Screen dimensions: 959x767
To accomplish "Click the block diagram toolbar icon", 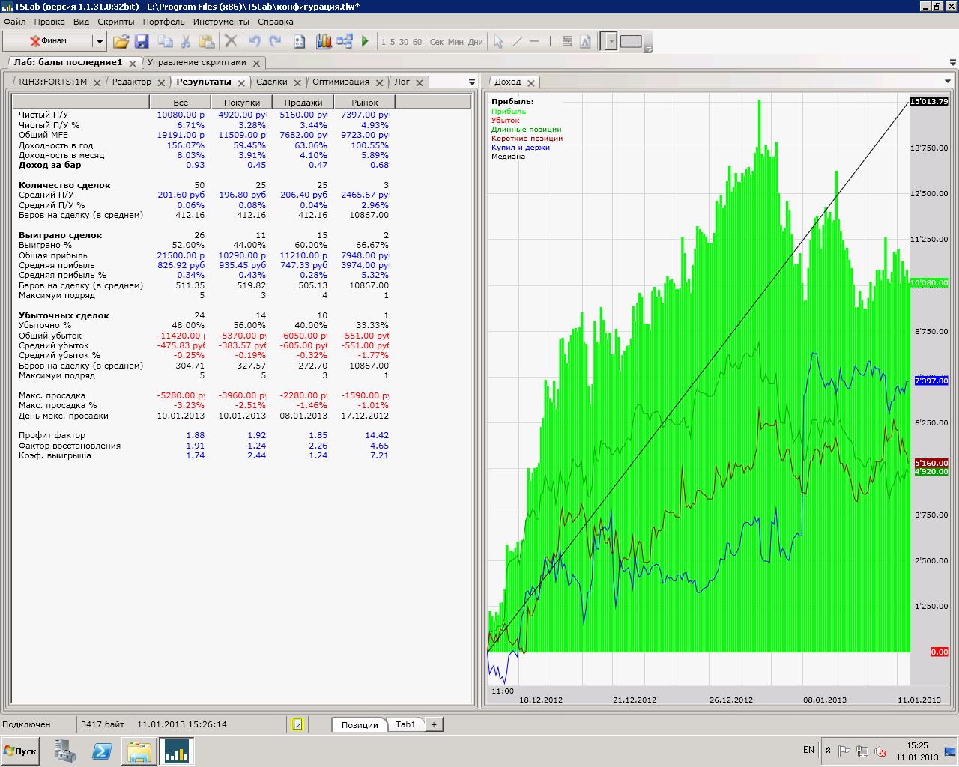I will coord(345,42).
